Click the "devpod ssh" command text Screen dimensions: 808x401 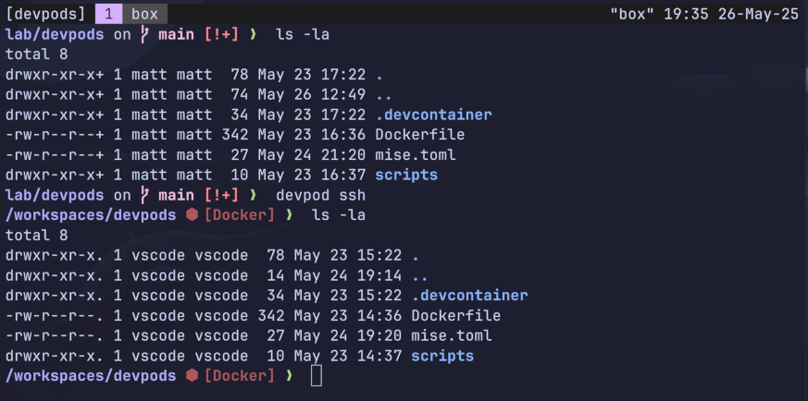[320, 195]
